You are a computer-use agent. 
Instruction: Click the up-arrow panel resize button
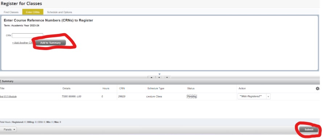pos(152,78)
